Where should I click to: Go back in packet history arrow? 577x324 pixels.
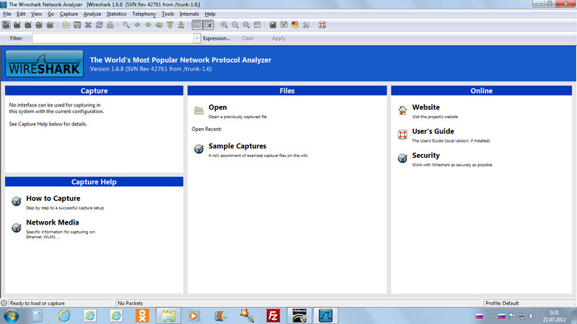pyautogui.click(x=137, y=25)
